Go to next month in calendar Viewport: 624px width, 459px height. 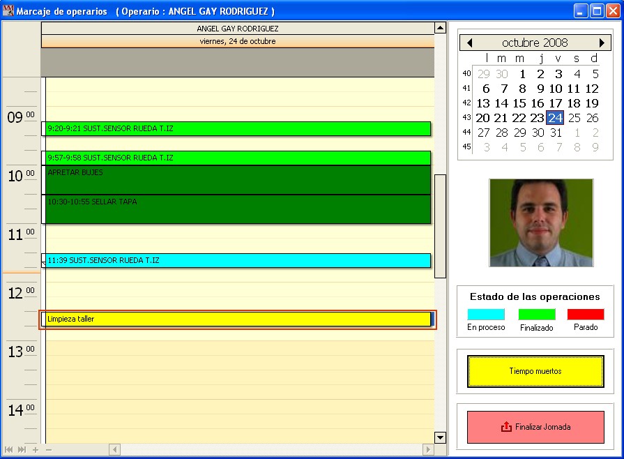pyautogui.click(x=602, y=43)
